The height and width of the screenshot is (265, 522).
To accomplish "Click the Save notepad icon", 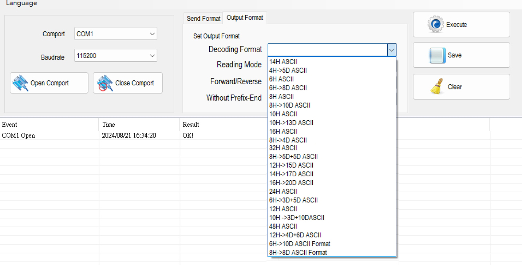I will point(437,56).
